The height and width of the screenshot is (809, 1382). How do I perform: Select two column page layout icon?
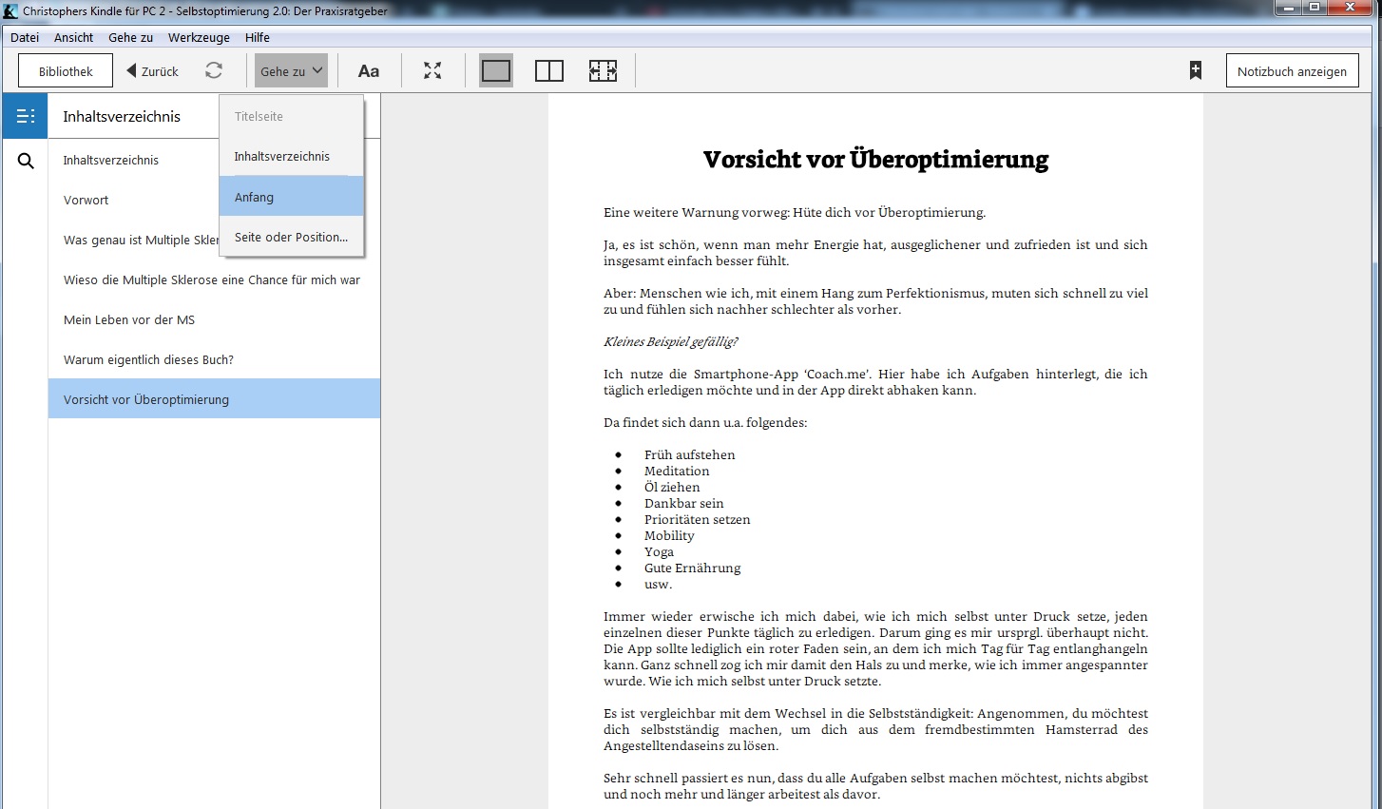tap(549, 71)
